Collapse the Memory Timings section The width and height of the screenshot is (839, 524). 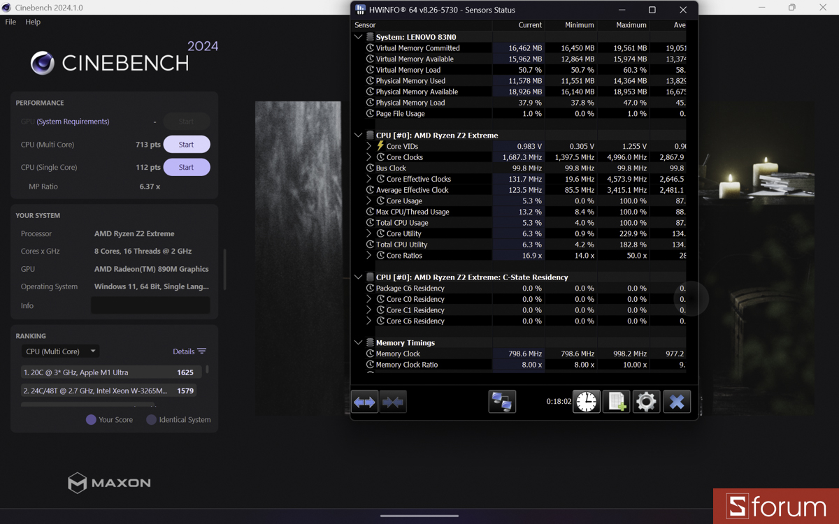(x=358, y=342)
